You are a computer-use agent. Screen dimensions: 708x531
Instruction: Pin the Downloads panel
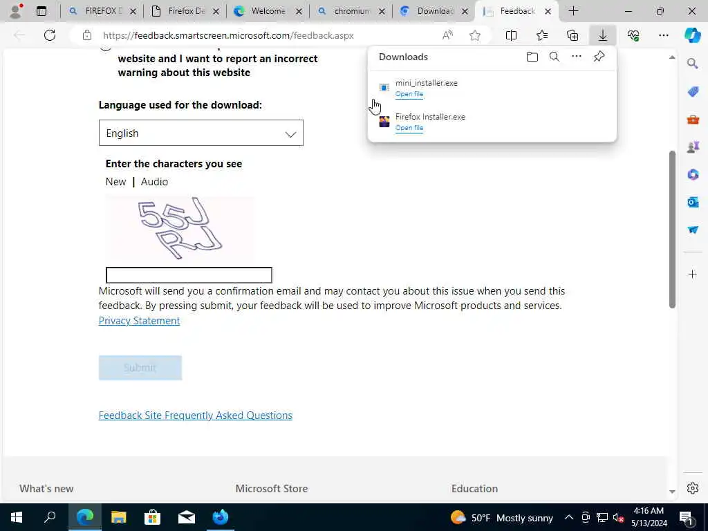coord(599,57)
